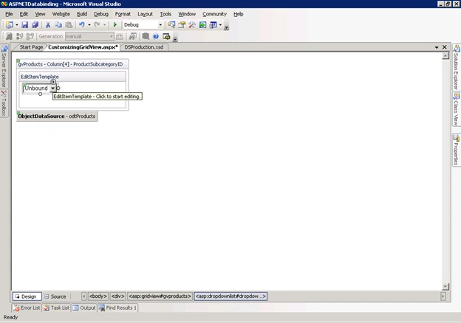Open the Error List panel
Image resolution: width=461 pixels, height=323 pixels.
(27, 308)
